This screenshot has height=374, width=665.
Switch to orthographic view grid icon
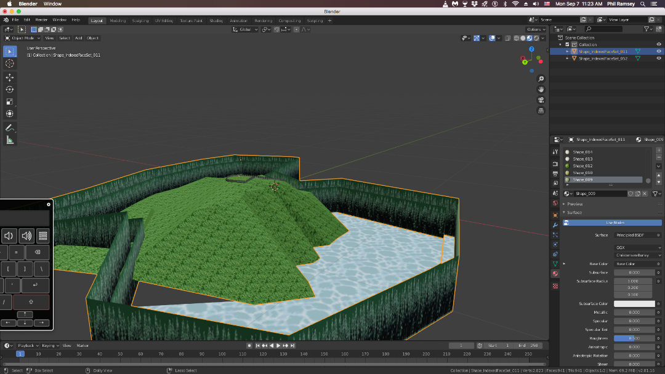coord(541,111)
